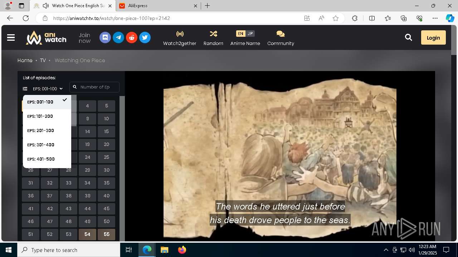Open the Discord community link
458x257 pixels.
pos(105,37)
